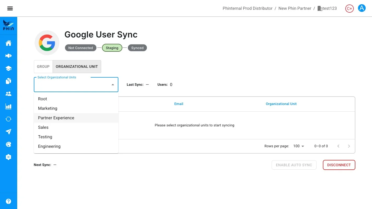
Task: Sort by Organizational Unit column header
Action: (x=281, y=104)
